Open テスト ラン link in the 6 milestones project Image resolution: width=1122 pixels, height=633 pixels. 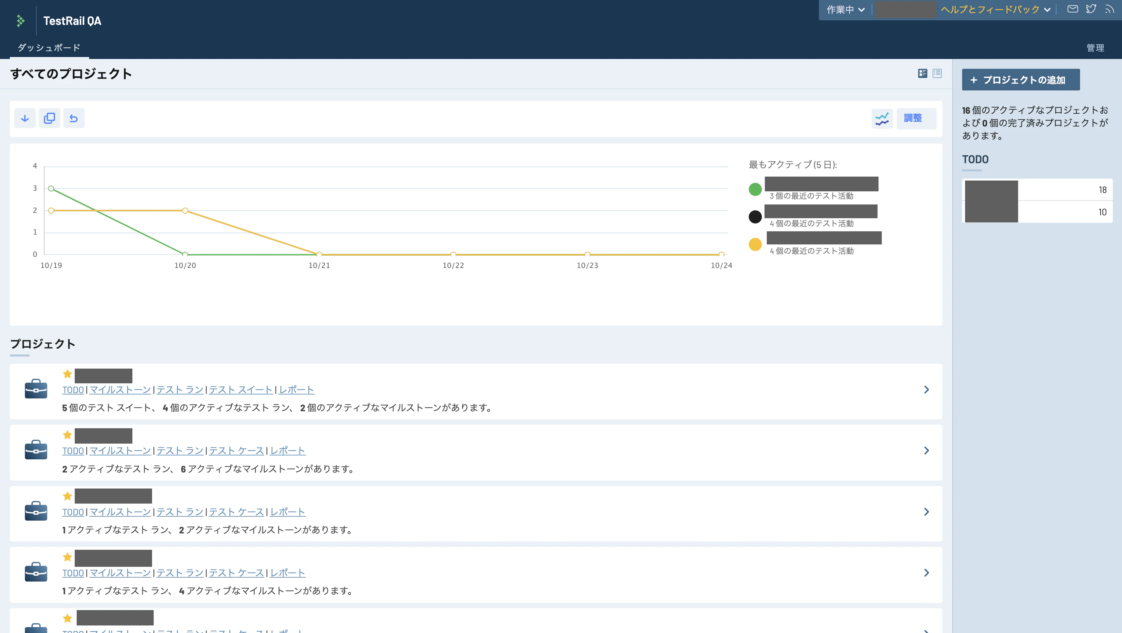pos(180,451)
